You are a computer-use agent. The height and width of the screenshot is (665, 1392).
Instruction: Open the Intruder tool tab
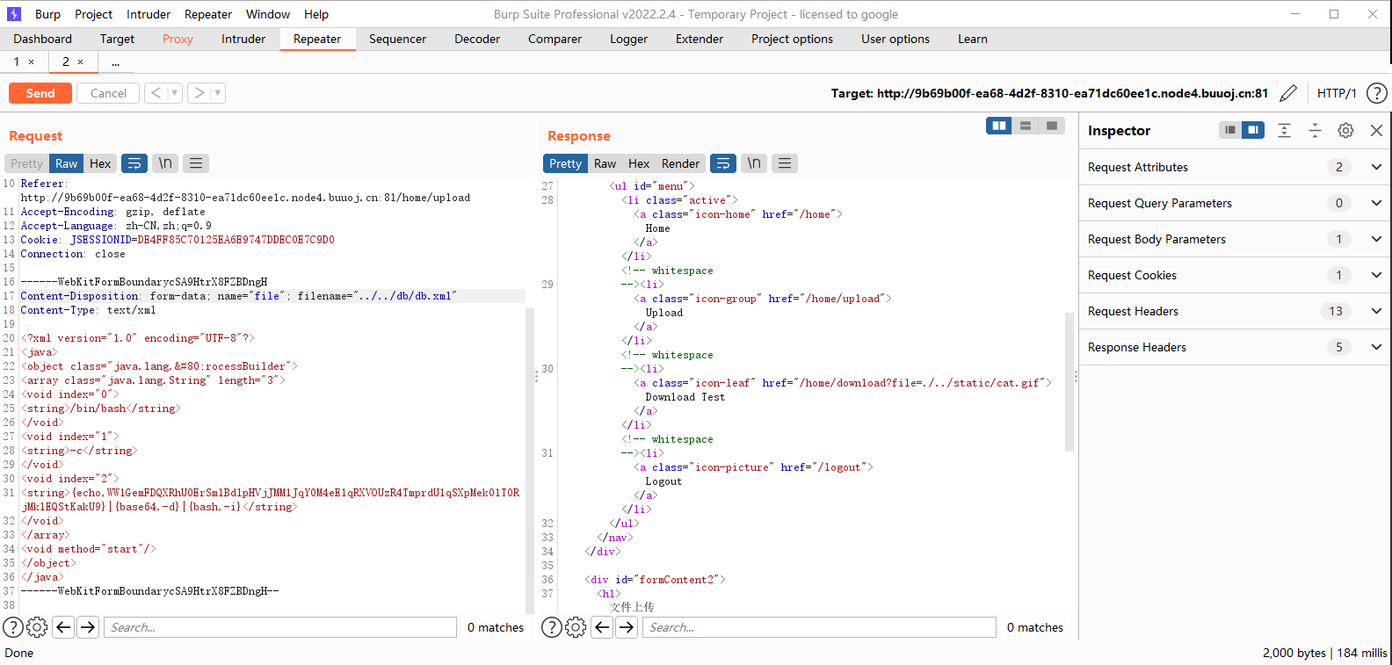243,39
